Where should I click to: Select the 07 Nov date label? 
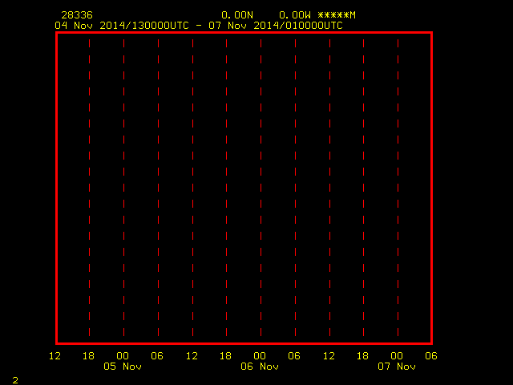(397, 367)
